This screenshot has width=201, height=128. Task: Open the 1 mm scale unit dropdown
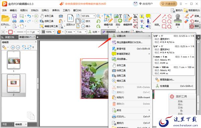click(x=74, y=32)
